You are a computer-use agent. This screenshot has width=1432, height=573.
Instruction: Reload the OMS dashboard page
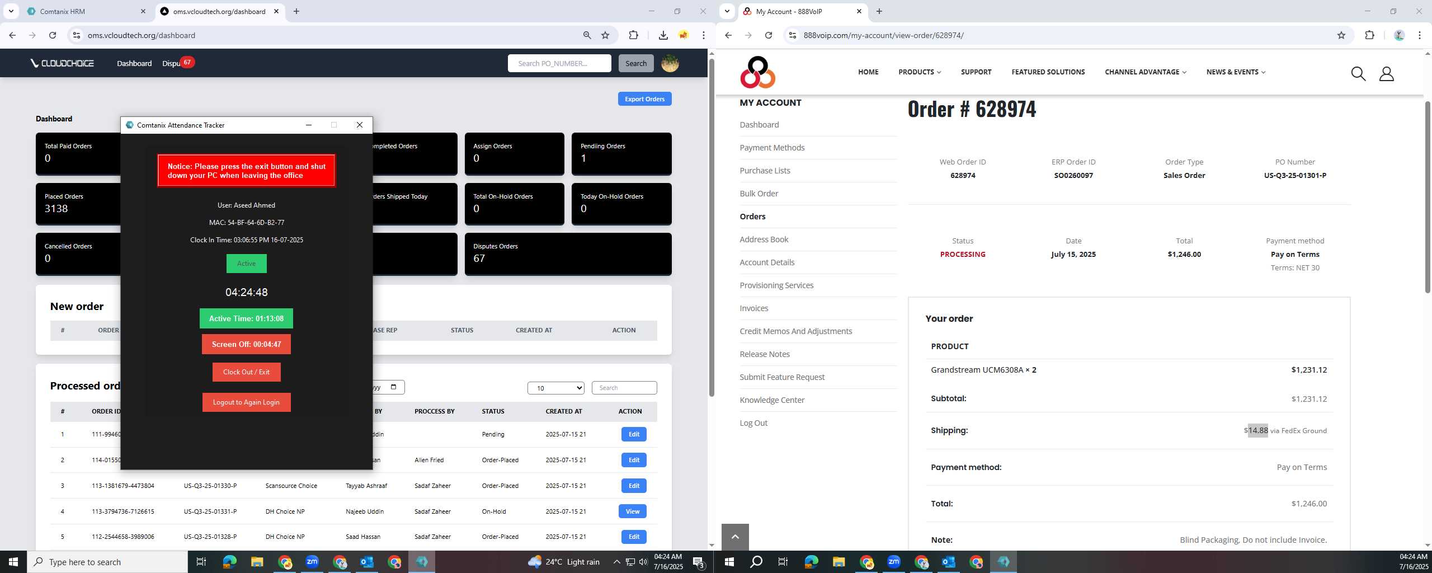(x=53, y=35)
